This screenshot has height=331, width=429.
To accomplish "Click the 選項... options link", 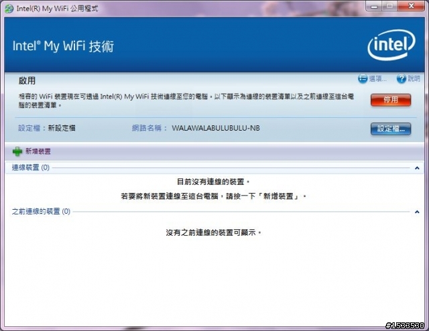I will 378,79.
